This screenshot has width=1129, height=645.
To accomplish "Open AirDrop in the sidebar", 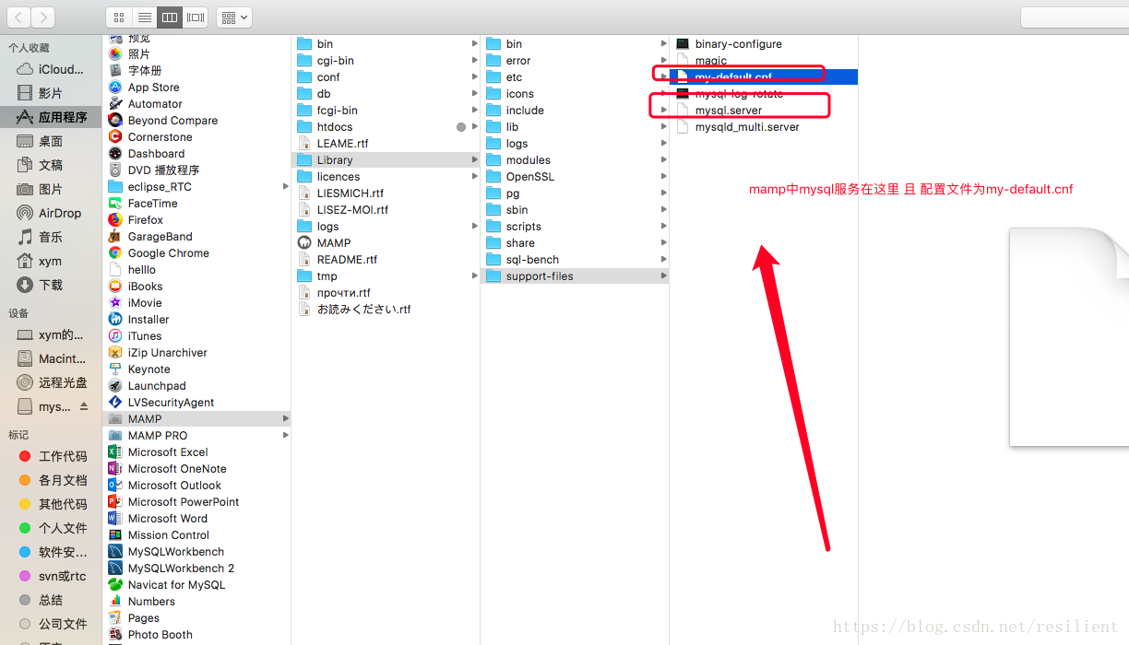I will pos(51,213).
